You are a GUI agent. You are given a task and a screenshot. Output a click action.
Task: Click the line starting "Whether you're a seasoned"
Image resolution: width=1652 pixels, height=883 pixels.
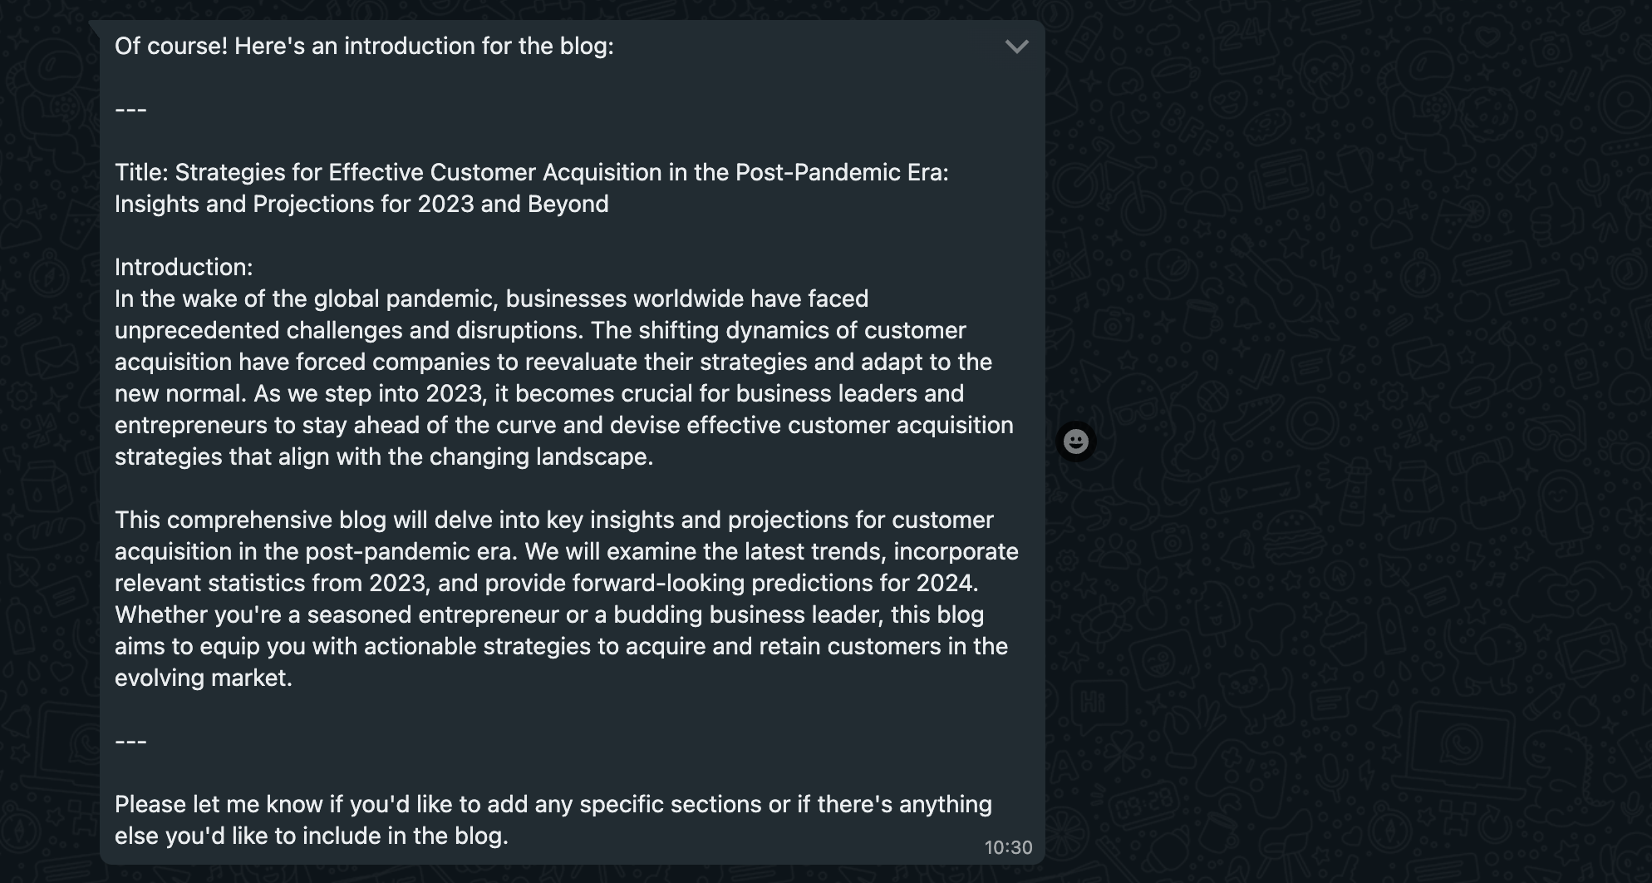[x=548, y=615]
